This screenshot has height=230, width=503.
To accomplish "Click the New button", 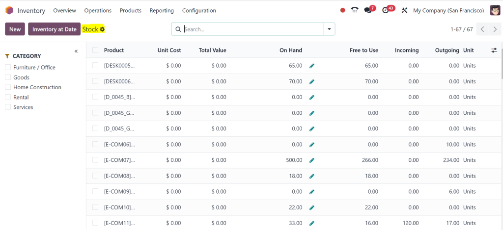I will click(15, 29).
